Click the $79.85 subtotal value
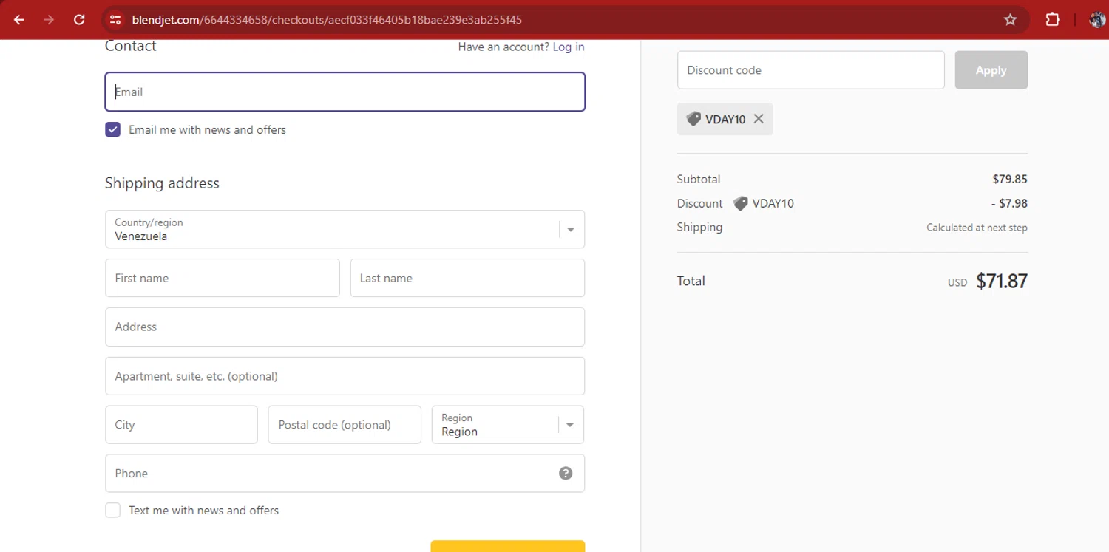 1010,179
